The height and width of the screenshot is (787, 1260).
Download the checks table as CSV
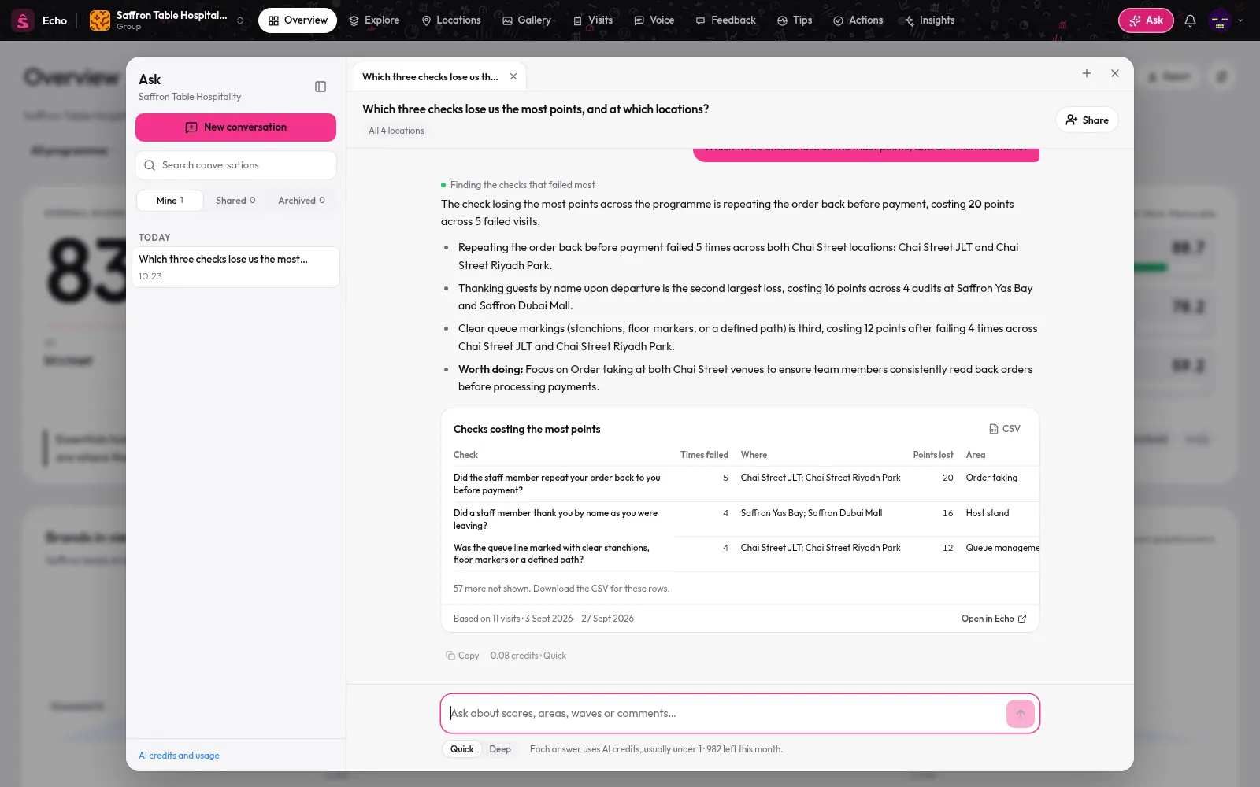click(x=1005, y=429)
